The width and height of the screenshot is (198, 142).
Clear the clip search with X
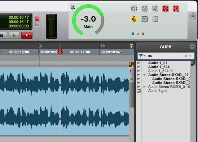coord(186,56)
